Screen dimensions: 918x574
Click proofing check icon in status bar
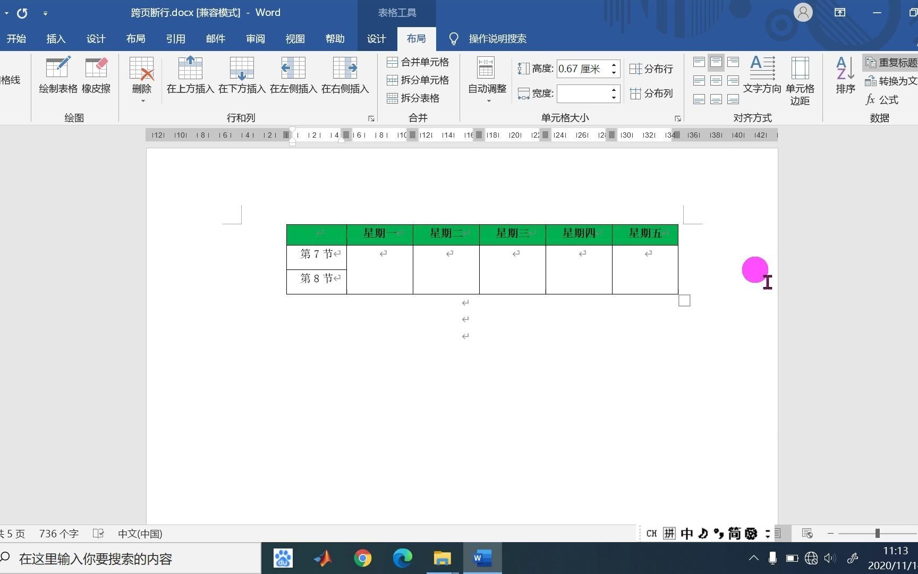pos(98,533)
